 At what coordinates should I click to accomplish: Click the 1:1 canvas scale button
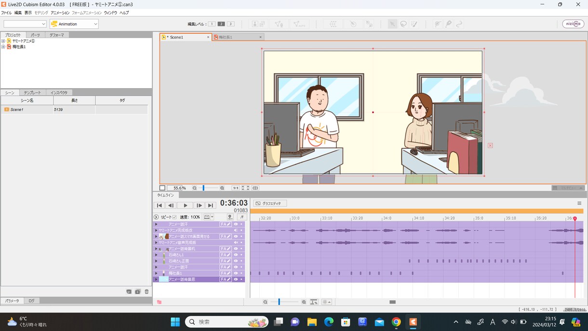click(236, 188)
